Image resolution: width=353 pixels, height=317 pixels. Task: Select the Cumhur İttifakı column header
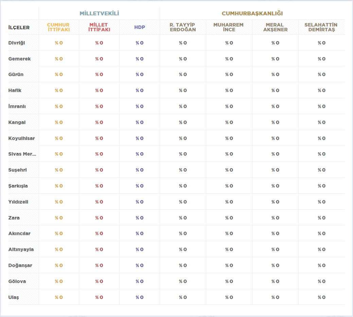pyautogui.click(x=58, y=27)
